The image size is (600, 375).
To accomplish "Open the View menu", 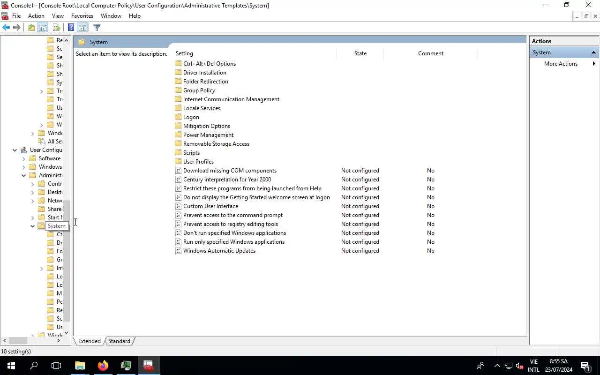I will (58, 16).
